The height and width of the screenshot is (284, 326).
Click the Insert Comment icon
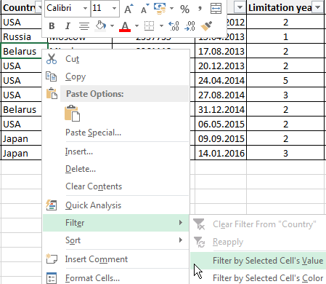(x=52, y=259)
